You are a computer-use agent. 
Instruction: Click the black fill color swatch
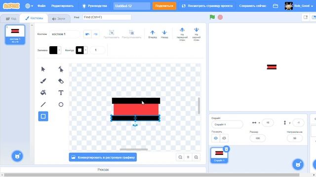pyautogui.click(x=53, y=50)
